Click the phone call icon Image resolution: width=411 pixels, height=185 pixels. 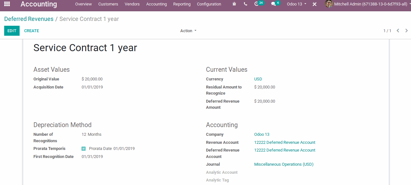[x=246, y=4]
